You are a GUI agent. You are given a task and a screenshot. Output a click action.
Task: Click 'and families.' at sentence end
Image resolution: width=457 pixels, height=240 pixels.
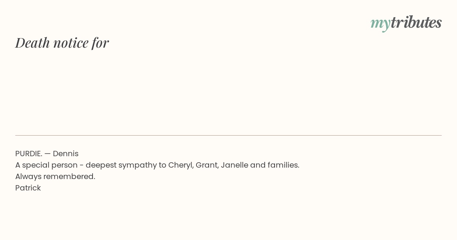(275, 165)
